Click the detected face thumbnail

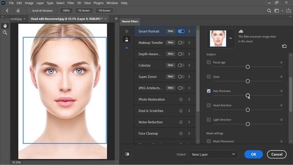pyautogui.click(x=218, y=38)
